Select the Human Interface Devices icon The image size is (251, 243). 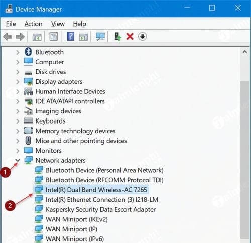pos(28,91)
